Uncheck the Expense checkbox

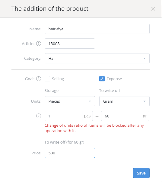pos(102,79)
